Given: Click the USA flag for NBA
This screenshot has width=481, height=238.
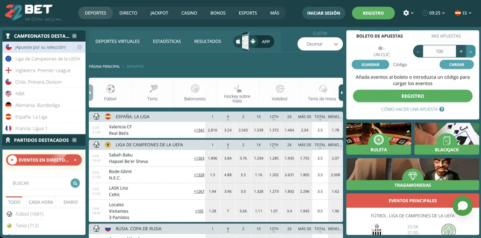Looking at the screenshot, I should (x=8, y=93).
